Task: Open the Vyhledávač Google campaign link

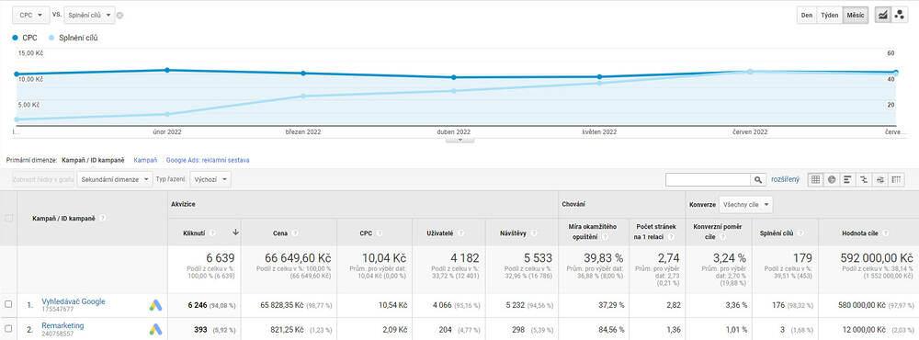Action: pyautogui.click(x=74, y=301)
